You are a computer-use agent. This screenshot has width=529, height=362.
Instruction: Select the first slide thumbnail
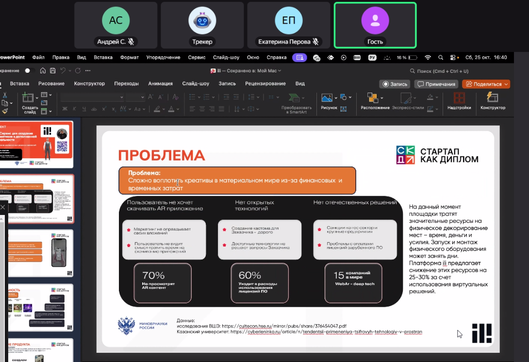point(38,145)
